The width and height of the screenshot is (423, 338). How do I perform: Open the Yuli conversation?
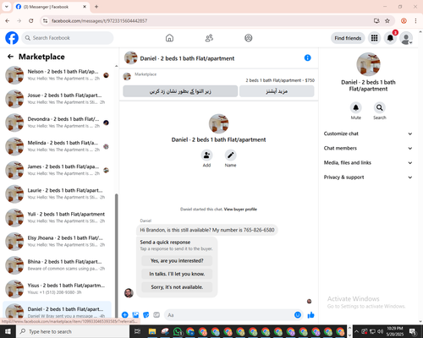coord(58,218)
